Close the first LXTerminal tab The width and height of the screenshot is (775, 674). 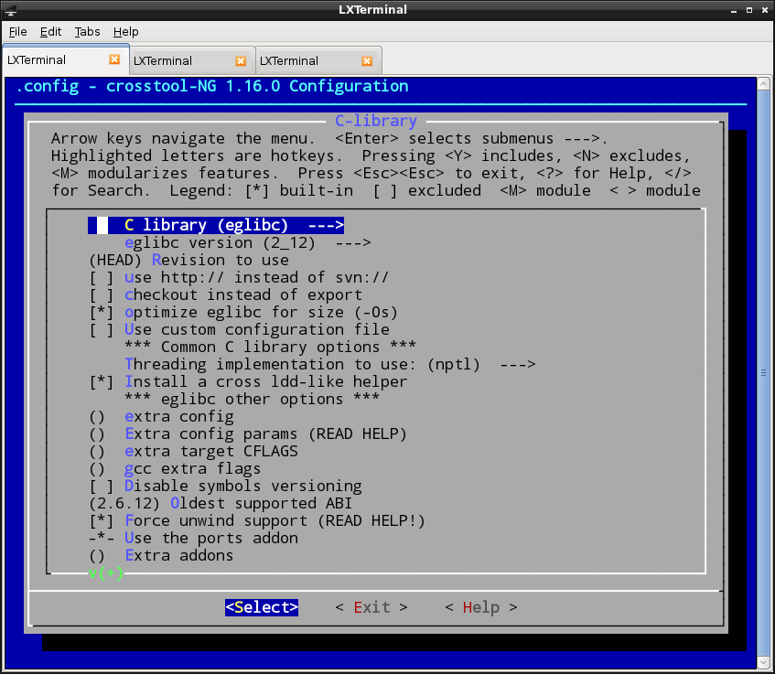tap(114, 59)
